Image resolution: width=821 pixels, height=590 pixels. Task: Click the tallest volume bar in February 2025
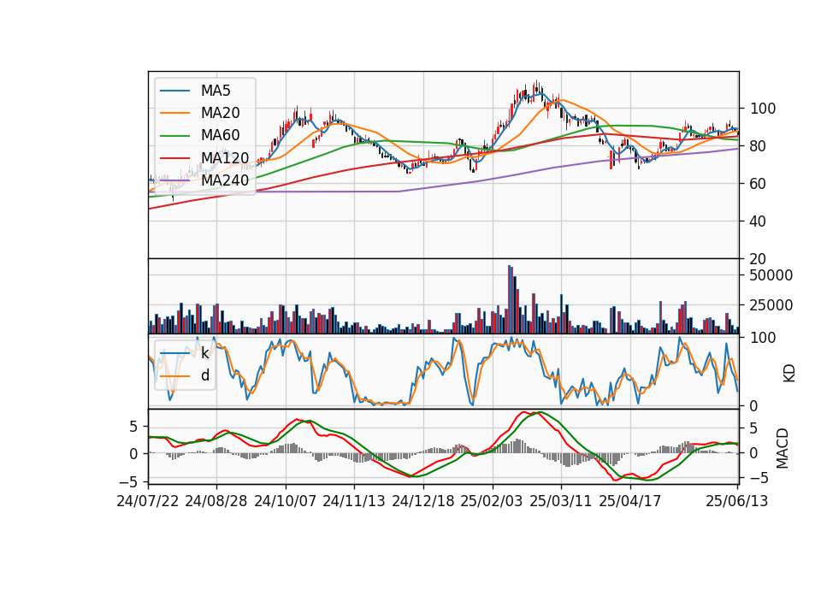[510, 299]
